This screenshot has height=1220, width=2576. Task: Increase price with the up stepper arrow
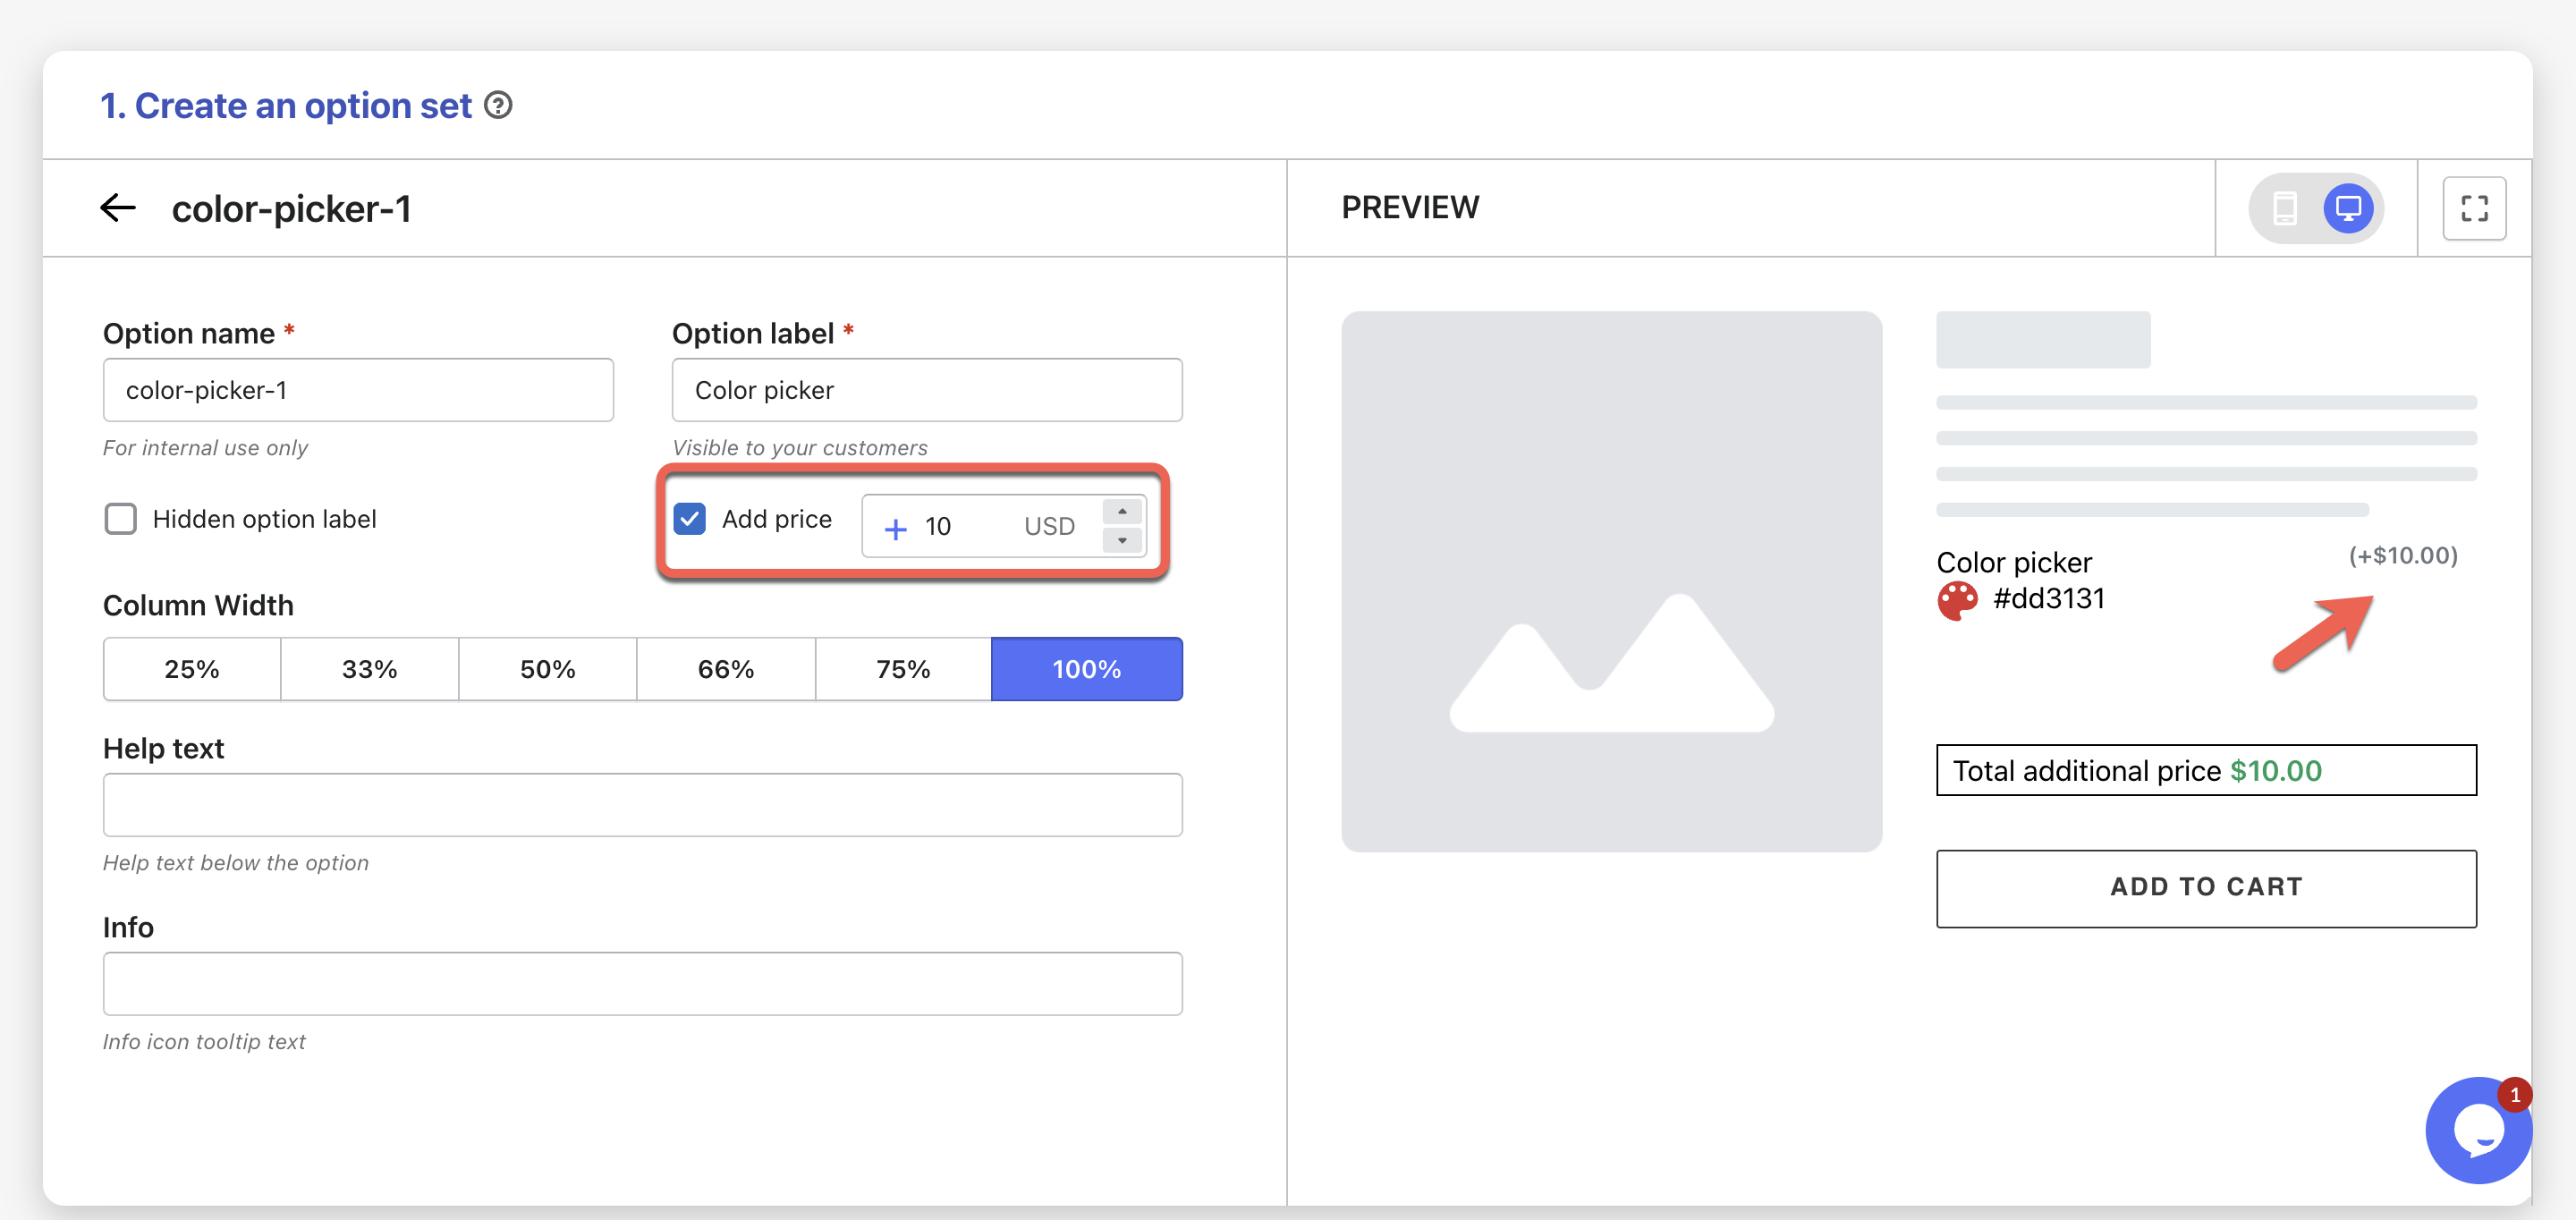point(1122,511)
